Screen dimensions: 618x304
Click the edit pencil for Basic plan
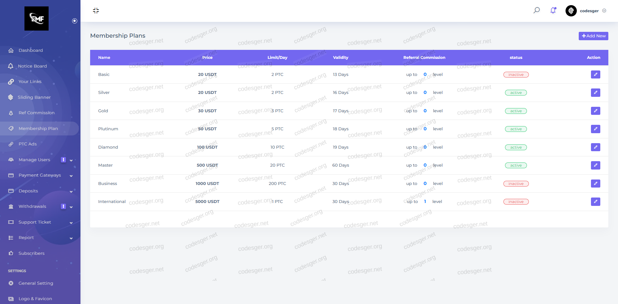point(595,75)
